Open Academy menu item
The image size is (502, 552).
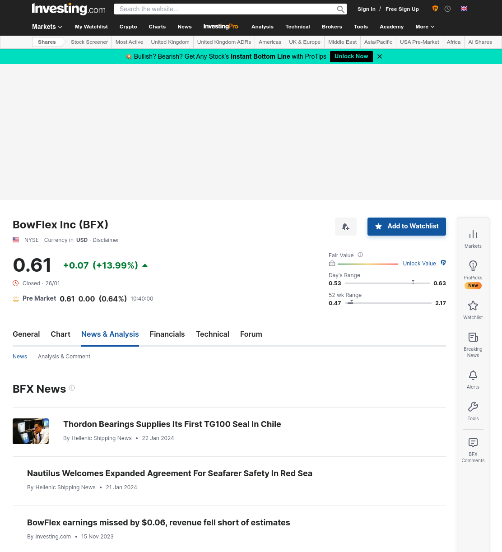click(x=391, y=27)
